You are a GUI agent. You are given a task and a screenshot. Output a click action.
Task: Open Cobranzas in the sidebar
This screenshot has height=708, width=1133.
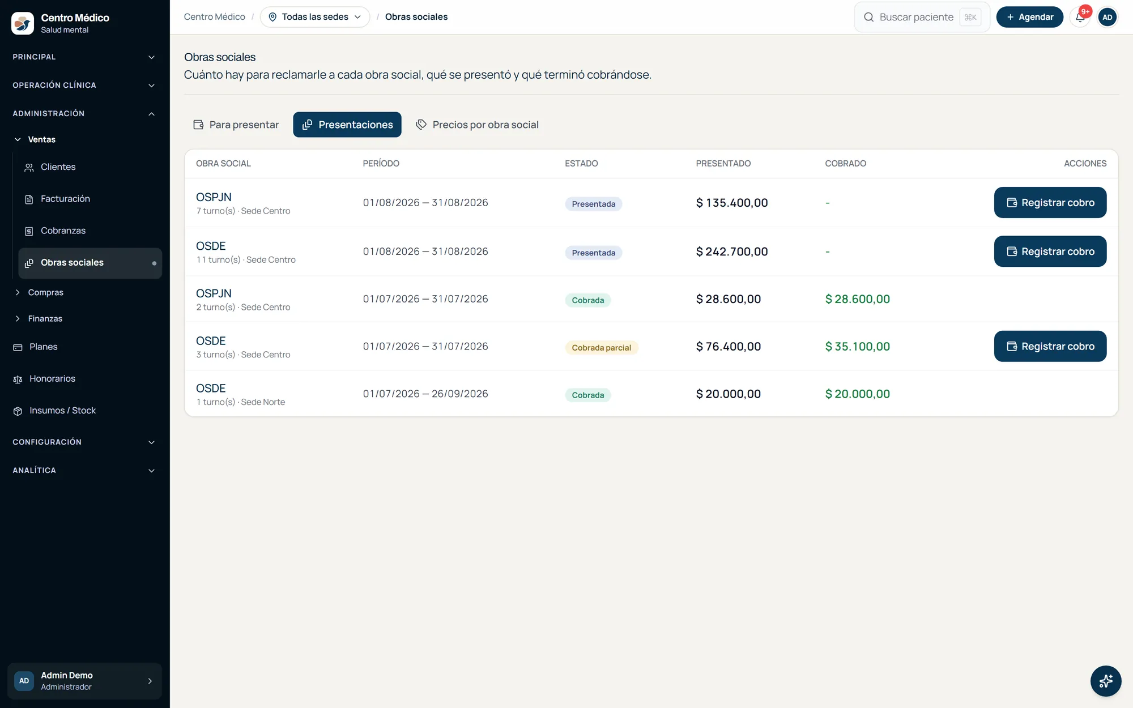pyautogui.click(x=90, y=231)
